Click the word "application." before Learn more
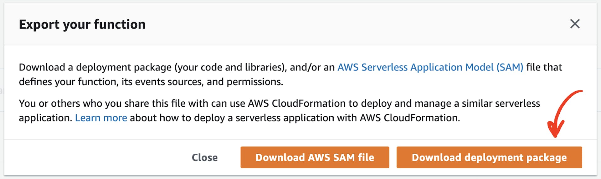The height and width of the screenshot is (179, 601). [x=45, y=118]
